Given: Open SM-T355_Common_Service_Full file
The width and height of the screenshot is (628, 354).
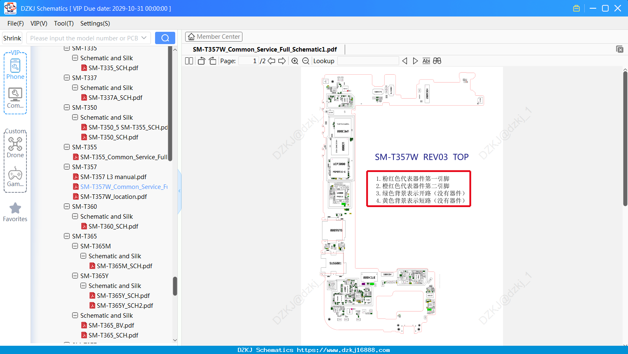Looking at the screenshot, I should [x=120, y=157].
